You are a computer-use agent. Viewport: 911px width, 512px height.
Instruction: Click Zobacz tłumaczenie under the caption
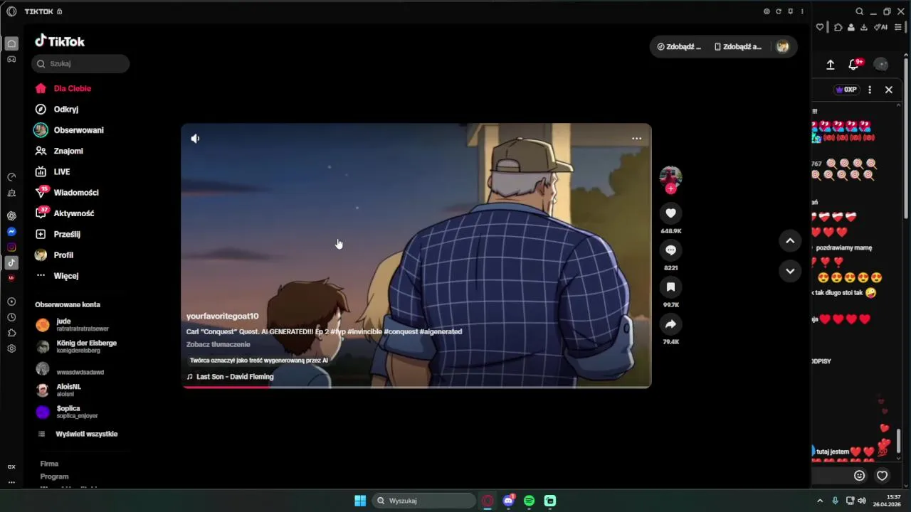pos(218,344)
